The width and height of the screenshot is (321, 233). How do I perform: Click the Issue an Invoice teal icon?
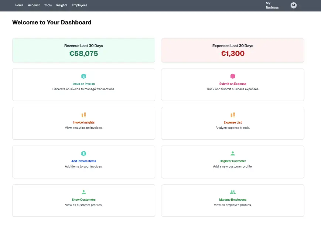coord(83,76)
